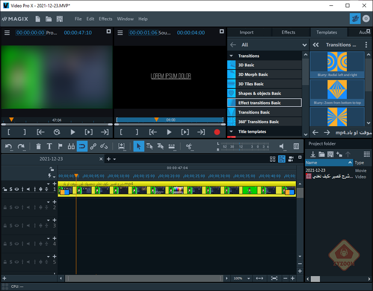Toggle the lock on track 5
The image size is (373, 291).
[5, 262]
